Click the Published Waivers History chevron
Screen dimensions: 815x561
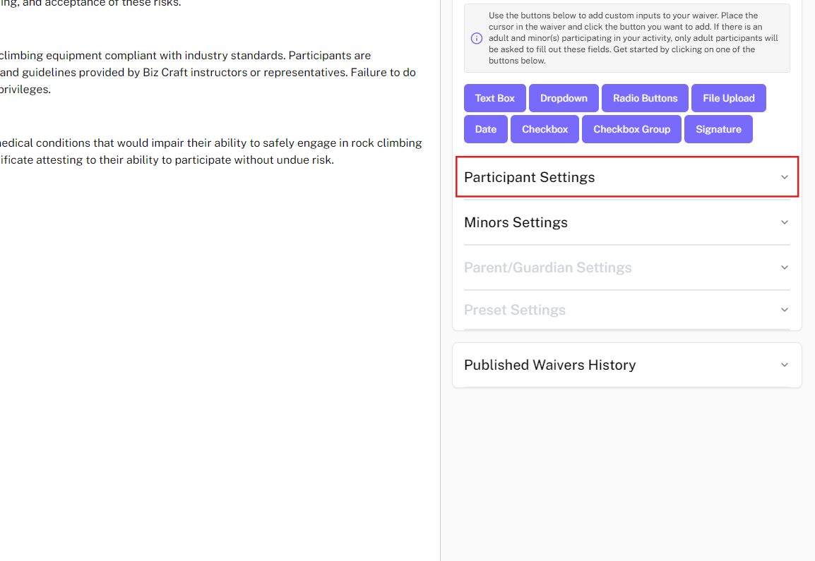[784, 365]
